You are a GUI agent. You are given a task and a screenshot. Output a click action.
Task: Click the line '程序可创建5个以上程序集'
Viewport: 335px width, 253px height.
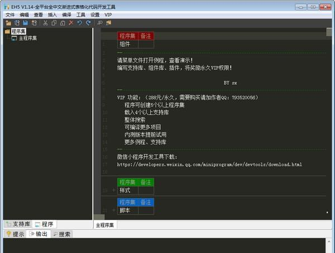pos(155,105)
